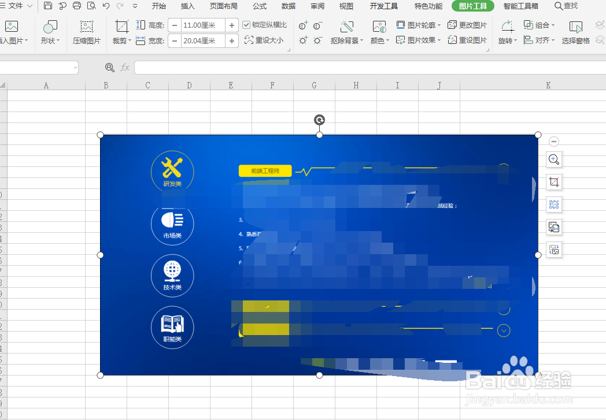
Task: Expand quick access toolbar customize arrow
Action: tap(135, 6)
